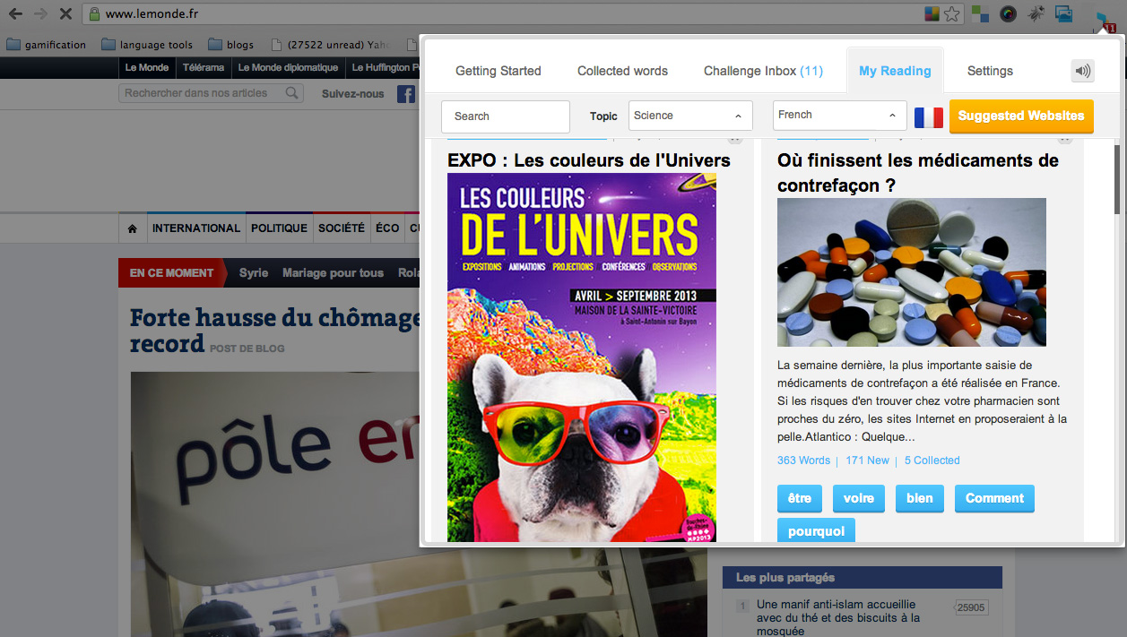Open the manif anti-islam shared article
This screenshot has height=637, width=1127.
pyautogui.click(x=838, y=617)
